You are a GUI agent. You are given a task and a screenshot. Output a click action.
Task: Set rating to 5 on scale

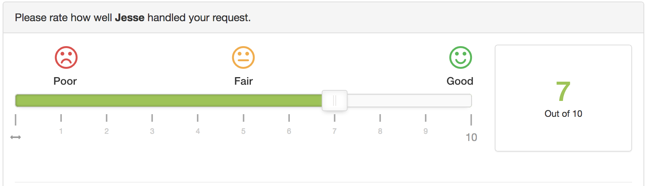(243, 131)
